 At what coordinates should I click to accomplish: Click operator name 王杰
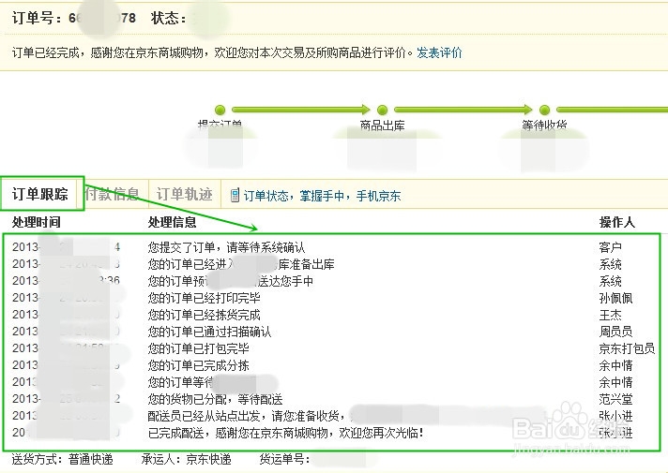[610, 315]
